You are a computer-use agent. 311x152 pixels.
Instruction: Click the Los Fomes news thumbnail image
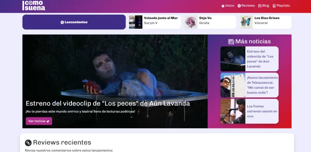click(x=233, y=111)
